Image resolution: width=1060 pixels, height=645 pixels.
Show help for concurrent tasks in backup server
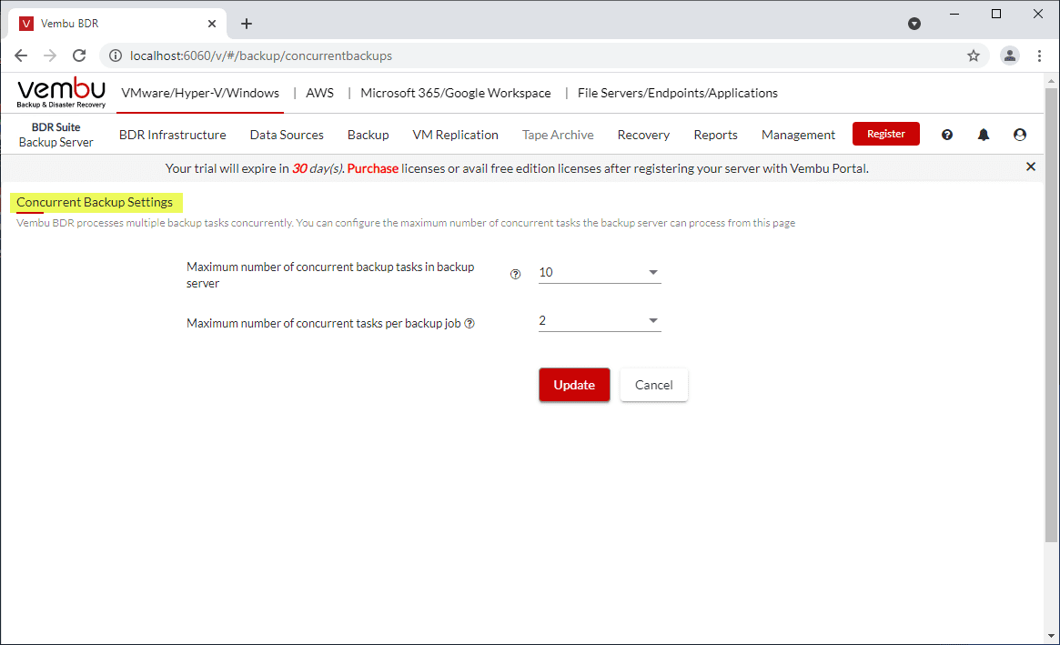point(515,274)
